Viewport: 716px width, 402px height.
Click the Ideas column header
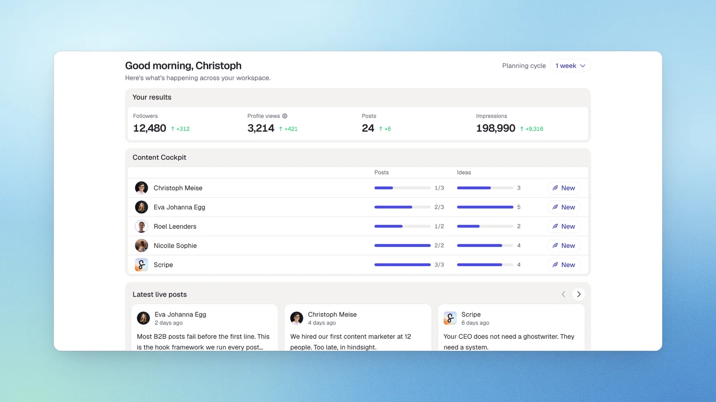click(464, 172)
